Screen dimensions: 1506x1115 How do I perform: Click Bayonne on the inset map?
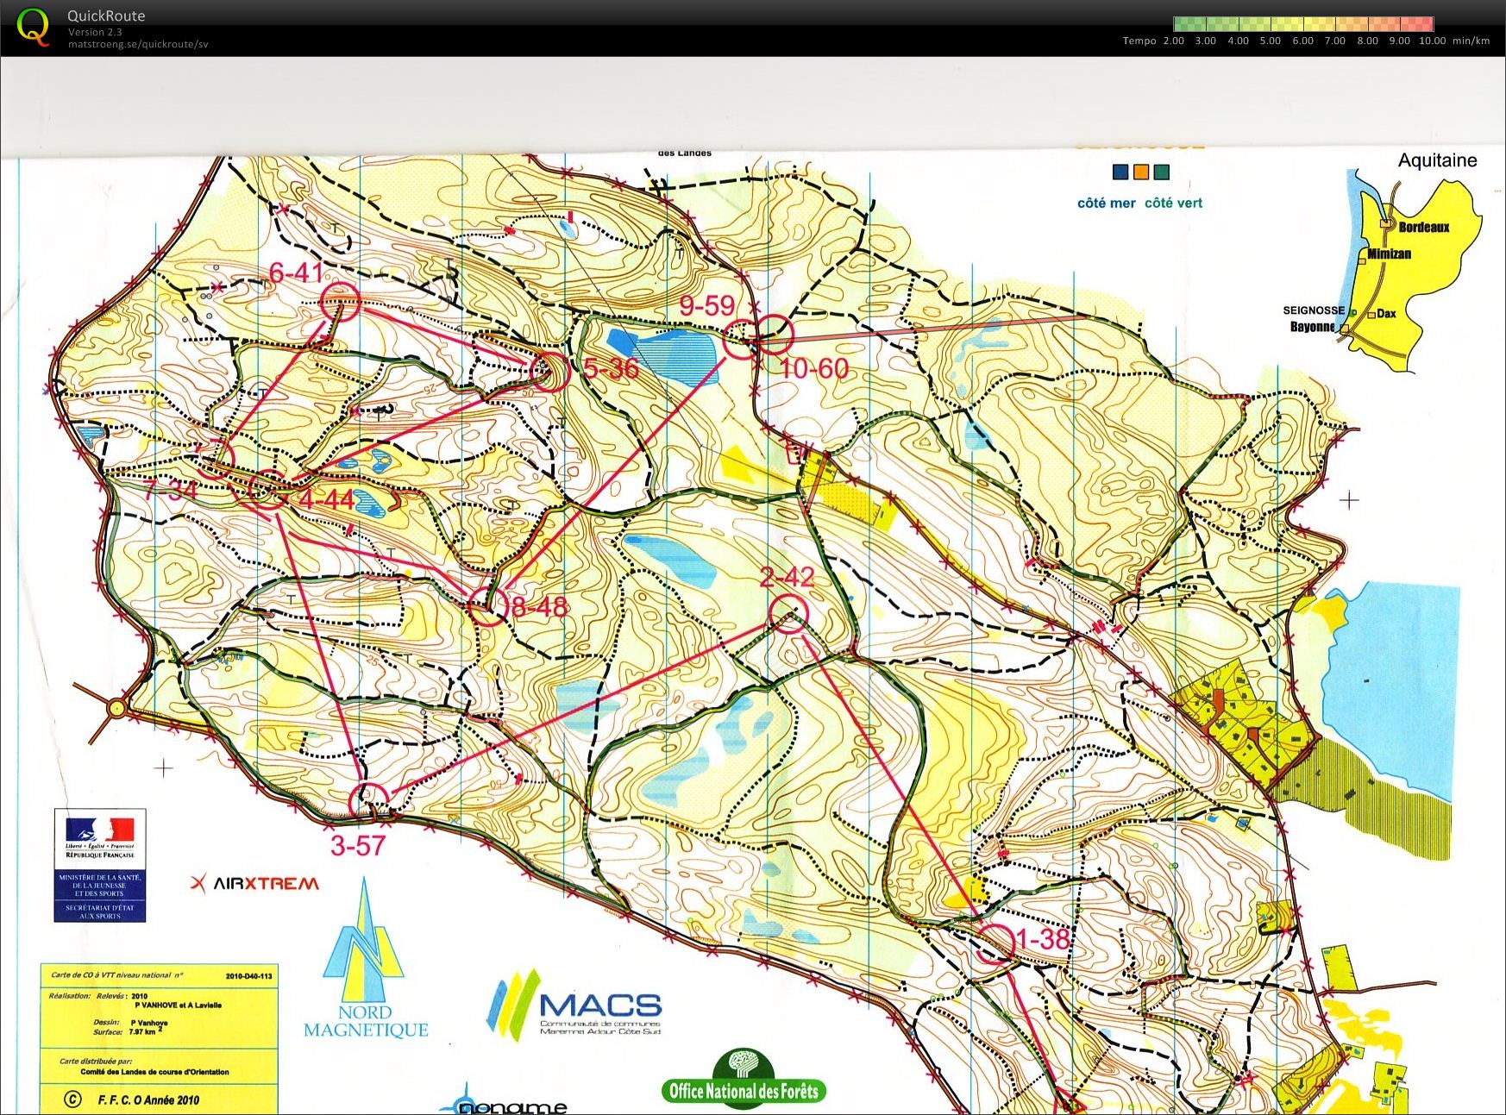click(x=1313, y=327)
